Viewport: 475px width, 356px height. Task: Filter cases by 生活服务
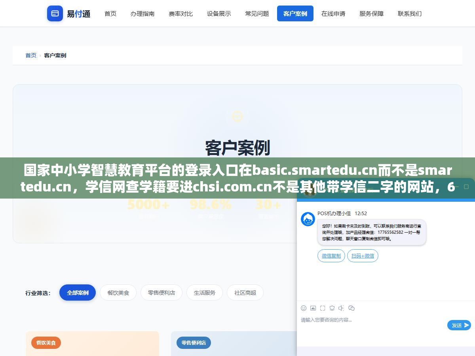205,293
